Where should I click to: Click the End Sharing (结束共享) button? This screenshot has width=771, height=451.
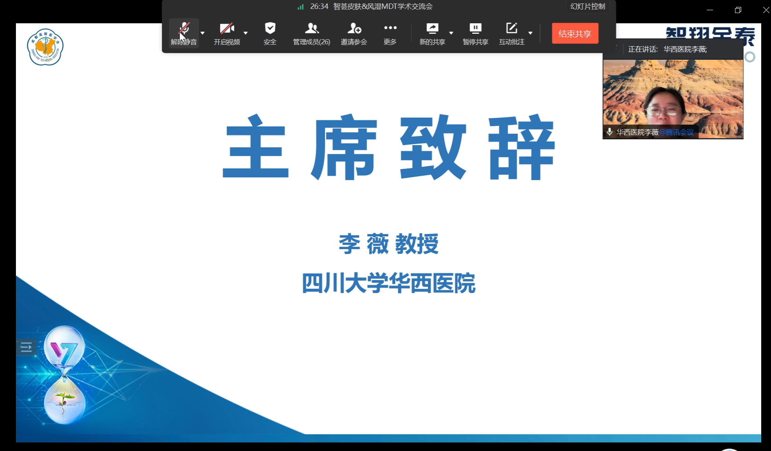[x=575, y=33]
